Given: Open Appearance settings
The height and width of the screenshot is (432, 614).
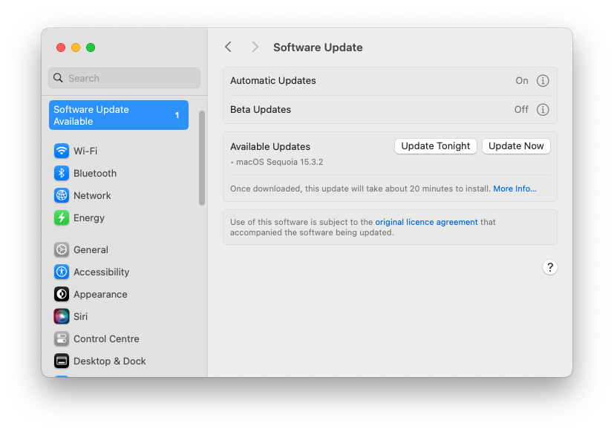Looking at the screenshot, I should (x=62, y=294).
